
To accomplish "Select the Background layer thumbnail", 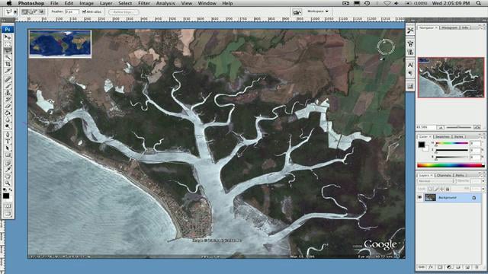I will coord(430,197).
